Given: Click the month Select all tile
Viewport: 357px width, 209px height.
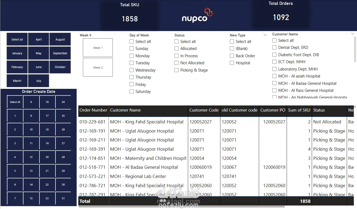Looking at the screenshot, I should click(x=17, y=39).
